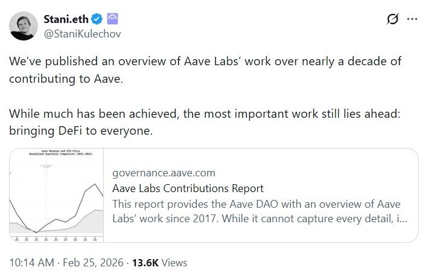Open the Grok explain-post icon
This screenshot has height=276, width=426.
pos(392,19)
